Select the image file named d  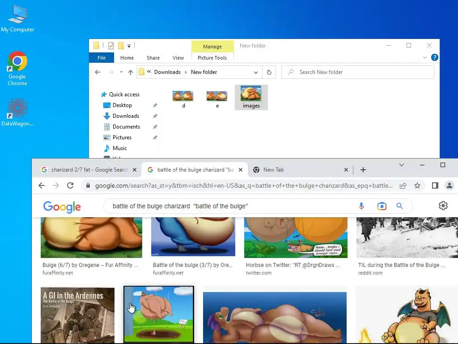pos(183,99)
